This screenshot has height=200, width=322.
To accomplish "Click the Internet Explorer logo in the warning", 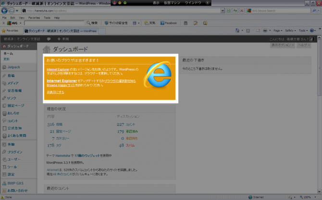I will click(x=158, y=75).
